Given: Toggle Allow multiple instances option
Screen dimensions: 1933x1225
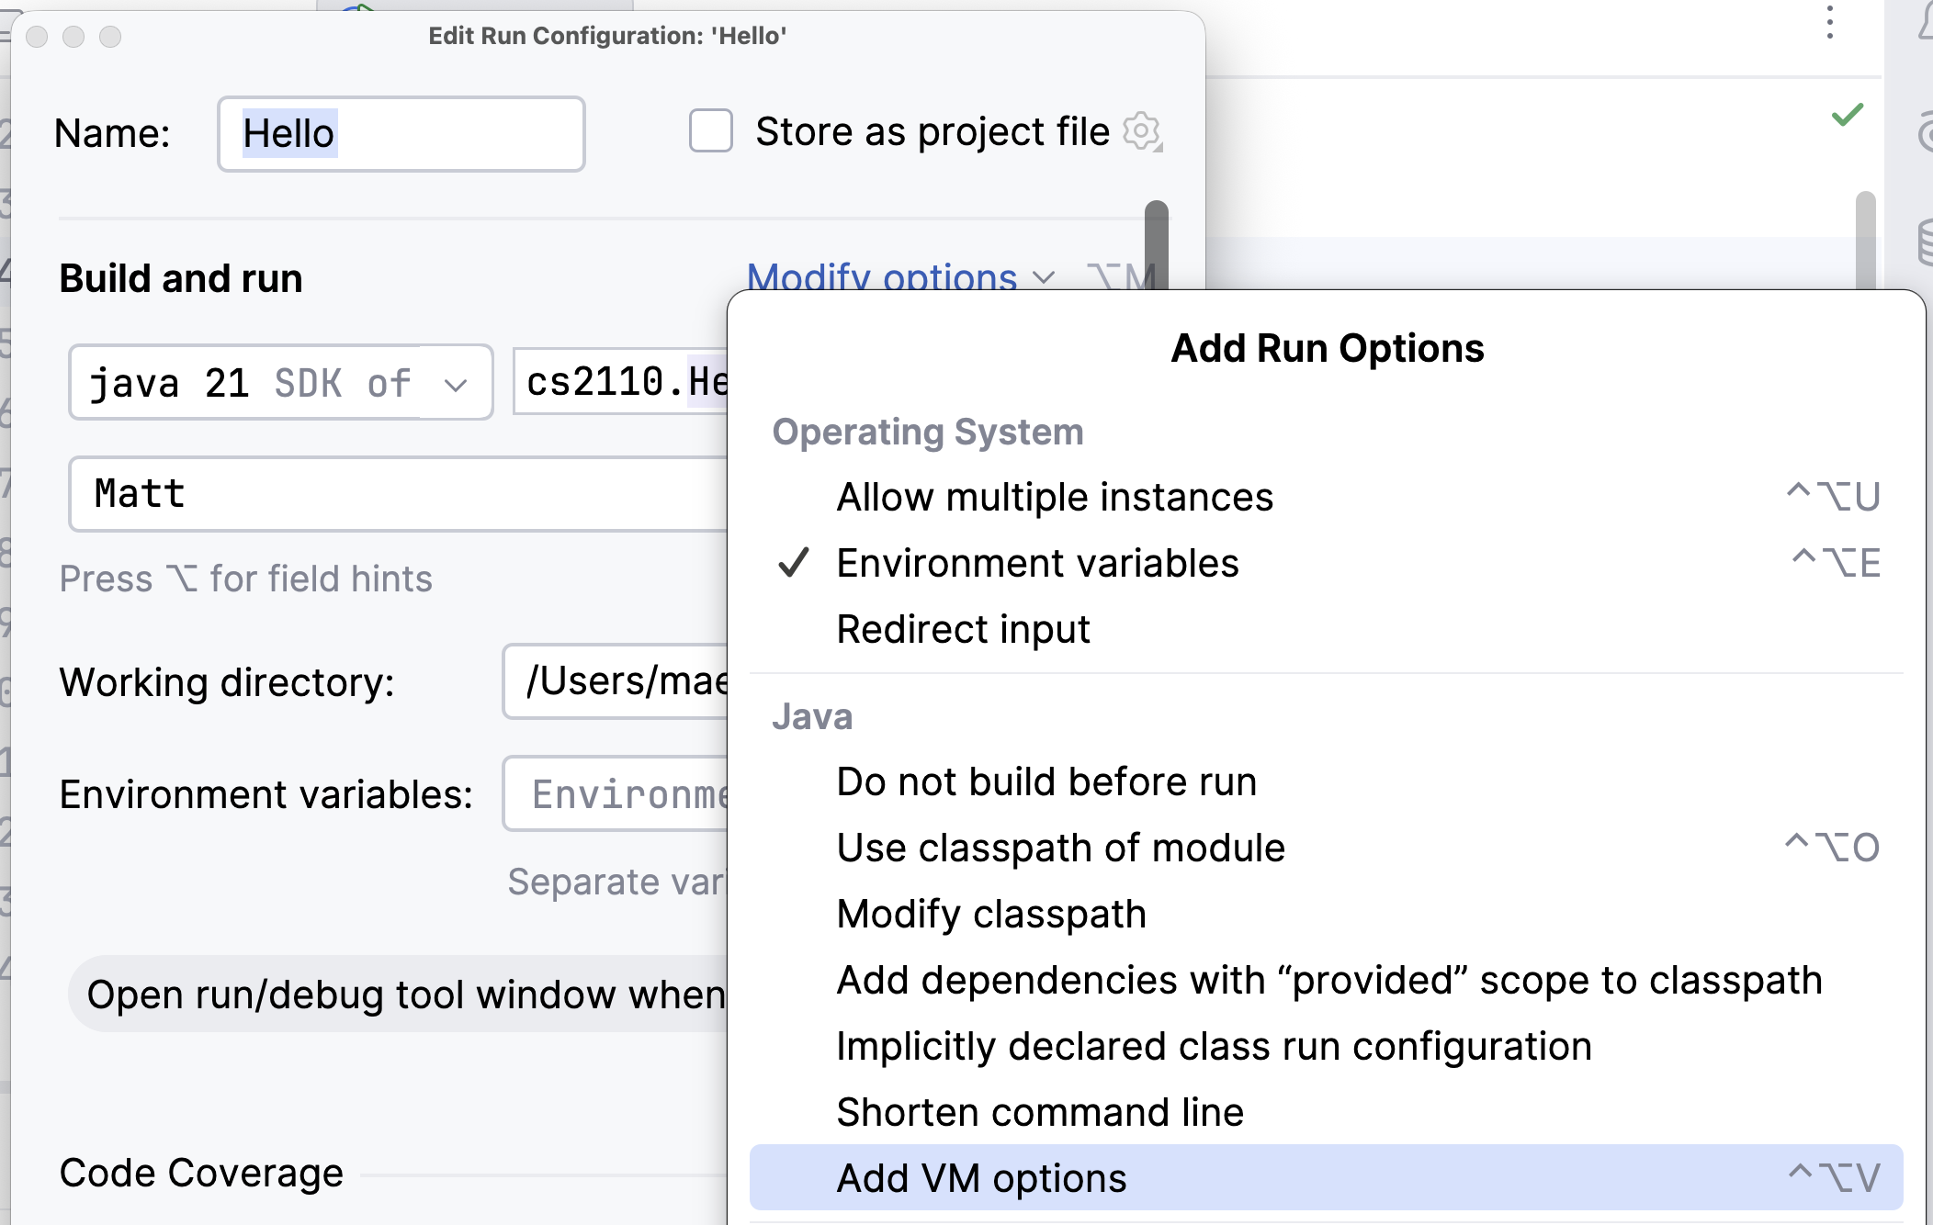Looking at the screenshot, I should tap(1054, 497).
